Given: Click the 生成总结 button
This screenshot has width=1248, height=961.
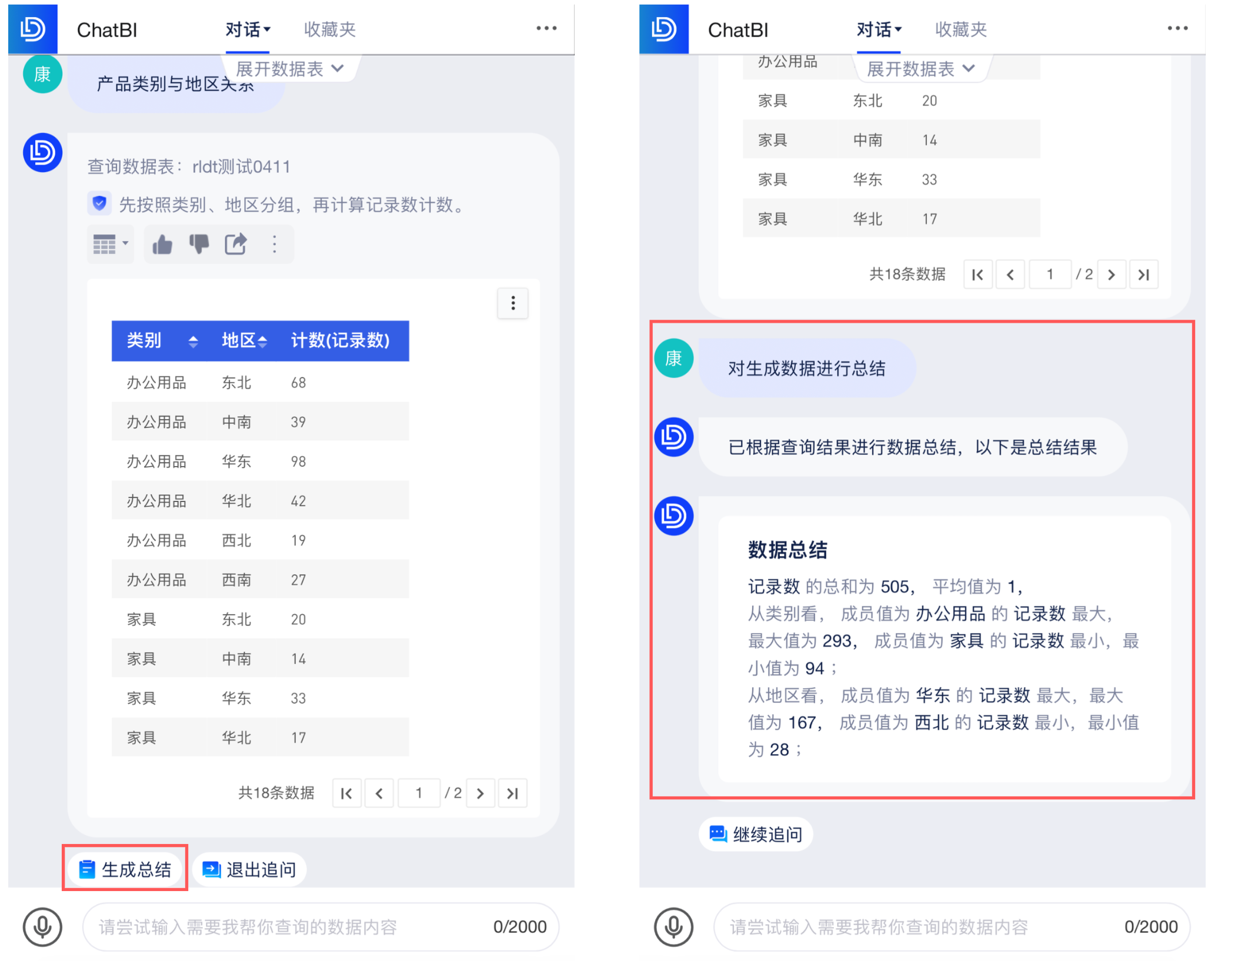Looking at the screenshot, I should [125, 869].
